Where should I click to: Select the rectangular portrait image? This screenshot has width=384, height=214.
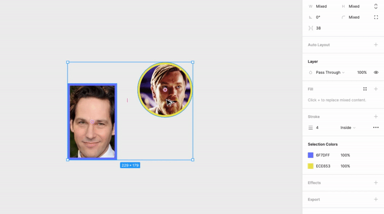pyautogui.click(x=92, y=121)
